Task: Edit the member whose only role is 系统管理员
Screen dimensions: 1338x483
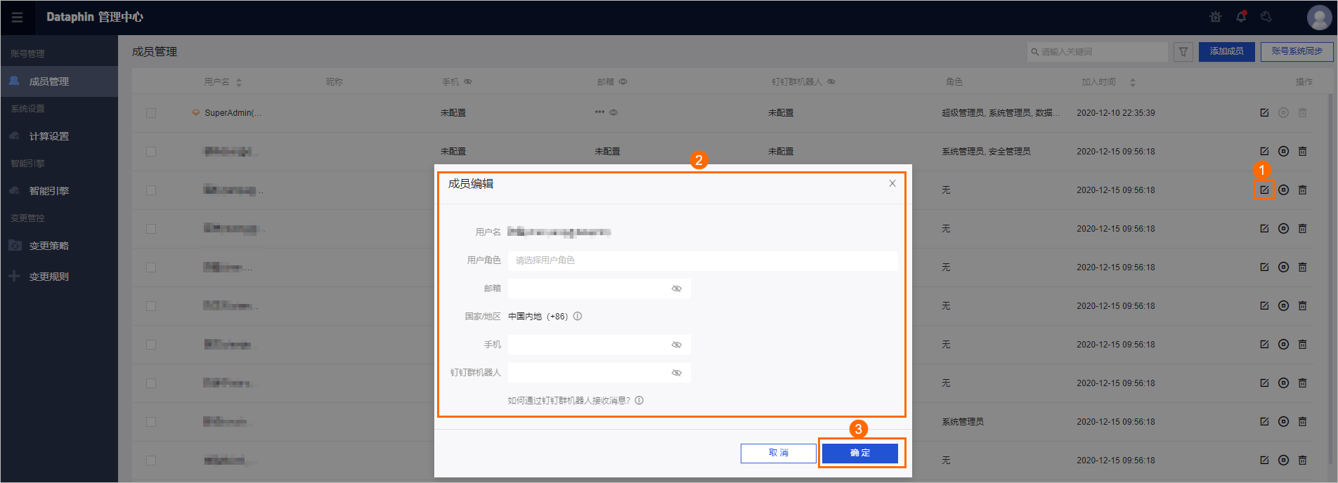Action: (x=1264, y=422)
